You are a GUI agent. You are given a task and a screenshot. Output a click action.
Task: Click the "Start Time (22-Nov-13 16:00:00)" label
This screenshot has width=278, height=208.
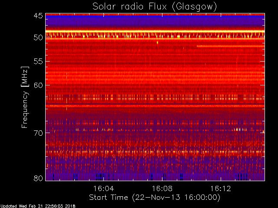tap(155, 198)
